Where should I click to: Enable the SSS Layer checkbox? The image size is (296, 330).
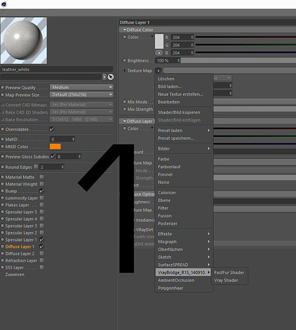pos(42,267)
